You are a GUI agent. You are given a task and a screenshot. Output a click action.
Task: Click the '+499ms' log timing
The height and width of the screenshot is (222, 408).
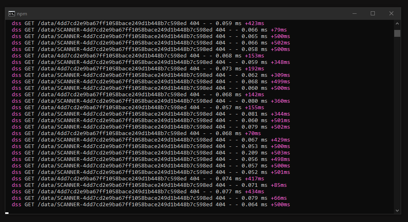click(280, 82)
